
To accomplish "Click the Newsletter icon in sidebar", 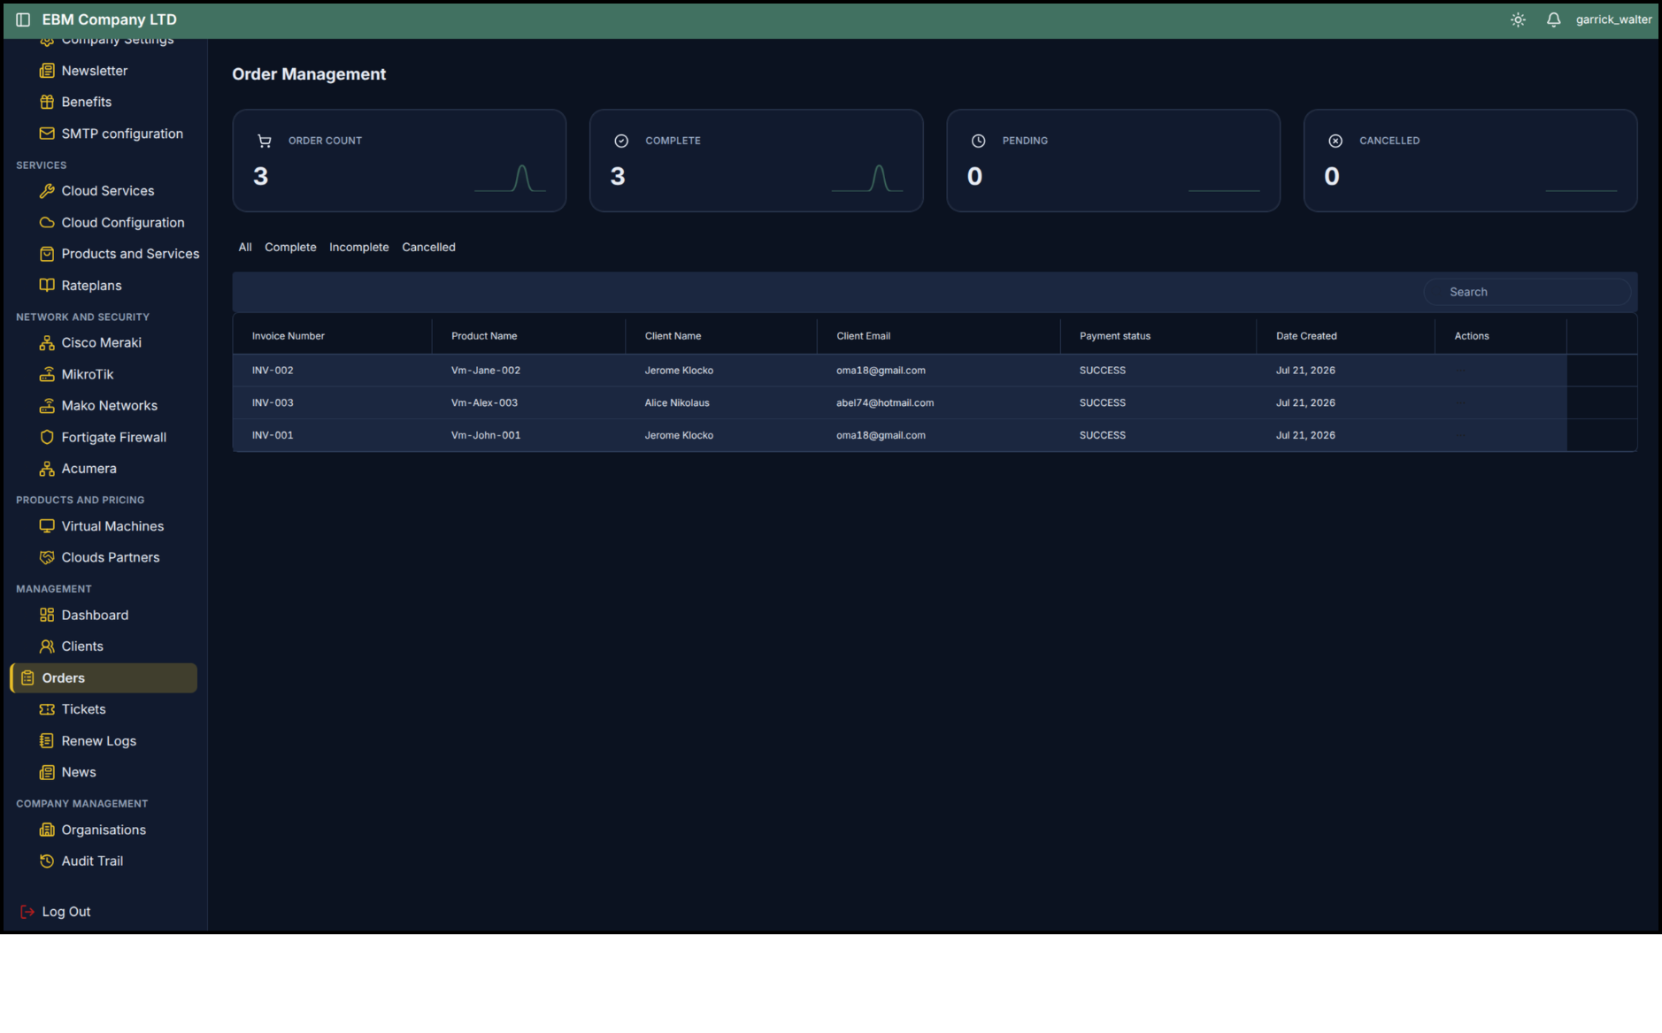I will pos(47,71).
